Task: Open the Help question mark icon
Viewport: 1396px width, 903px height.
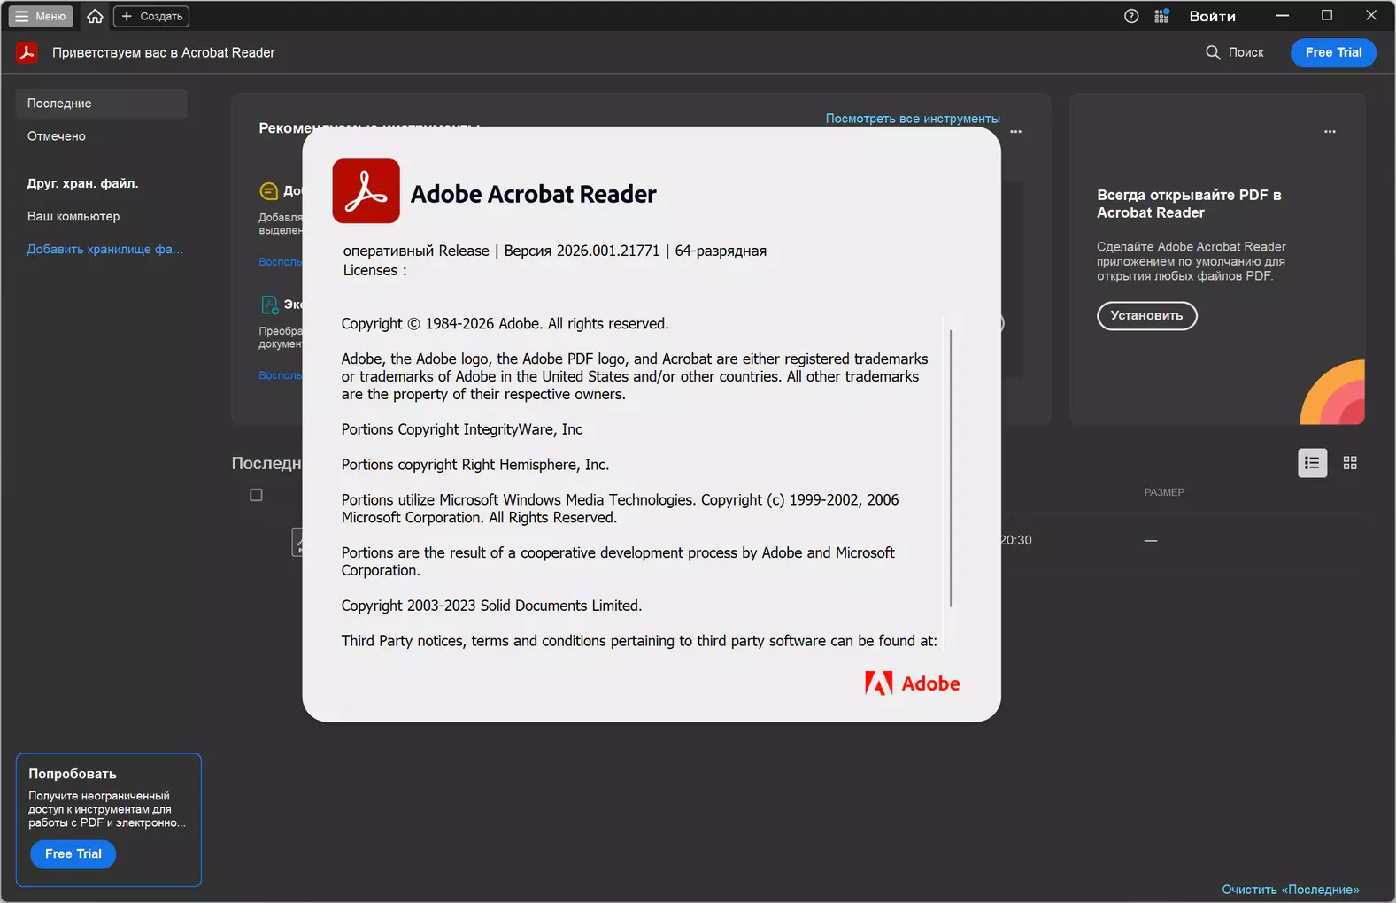Action: [1131, 16]
